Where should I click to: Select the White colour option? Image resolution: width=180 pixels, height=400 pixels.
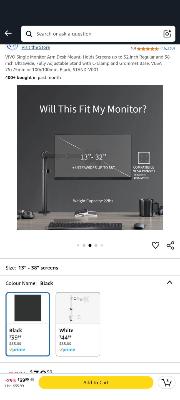pyautogui.click(x=78, y=324)
